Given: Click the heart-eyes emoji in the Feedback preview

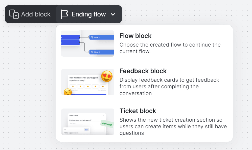Looking at the screenshot, I should click(x=107, y=76).
